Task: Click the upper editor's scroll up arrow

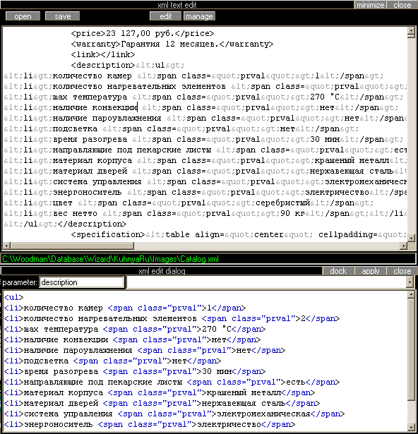Action: (411, 30)
